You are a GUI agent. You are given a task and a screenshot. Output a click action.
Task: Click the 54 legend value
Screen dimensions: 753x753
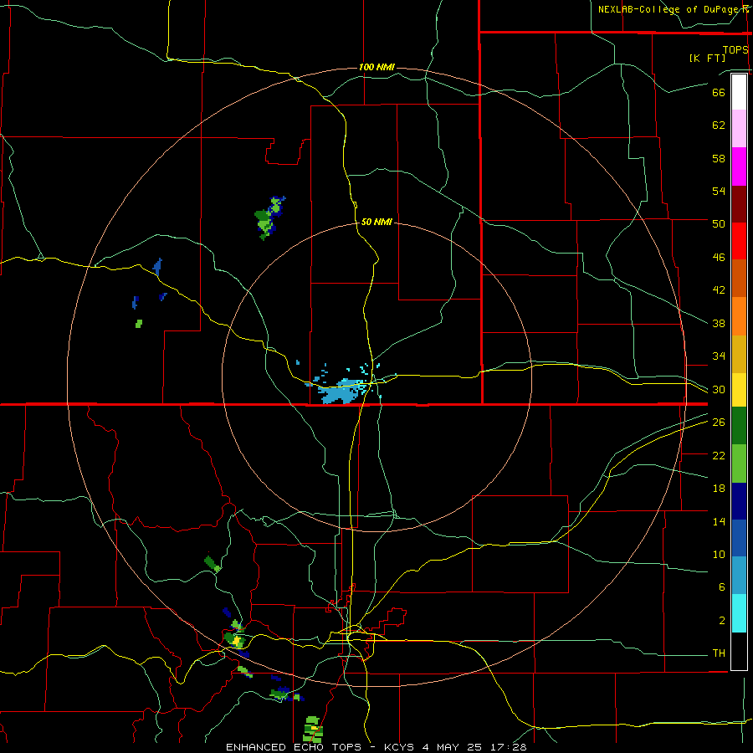(x=719, y=191)
